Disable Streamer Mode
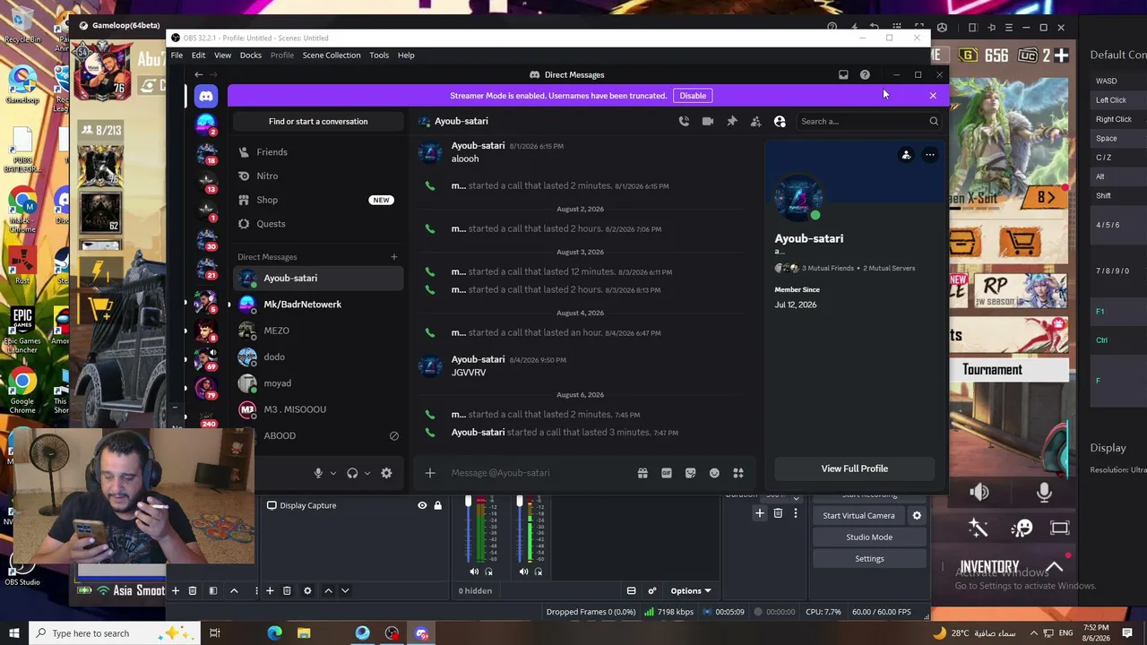This screenshot has height=645, width=1147. (693, 96)
